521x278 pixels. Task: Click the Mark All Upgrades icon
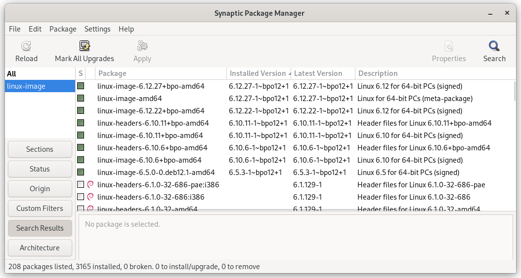click(85, 46)
